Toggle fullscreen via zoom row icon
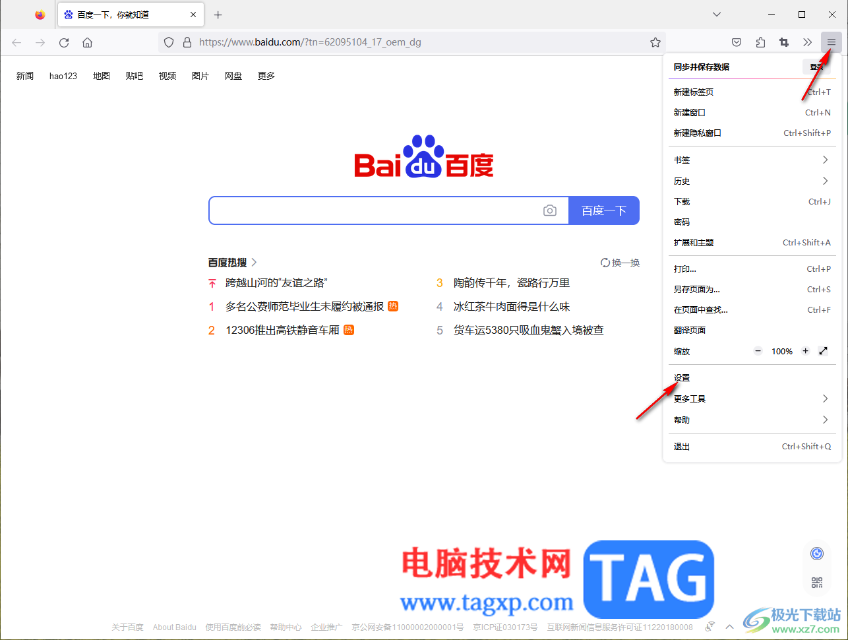The height and width of the screenshot is (640, 848). pos(823,350)
